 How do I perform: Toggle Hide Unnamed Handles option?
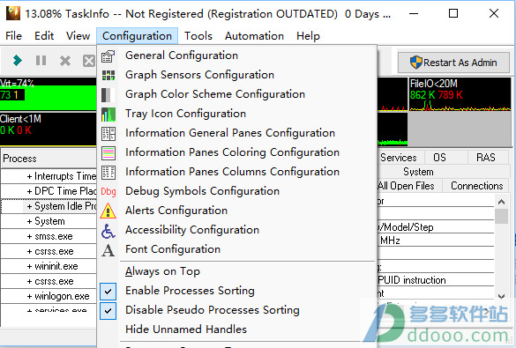coord(186,329)
